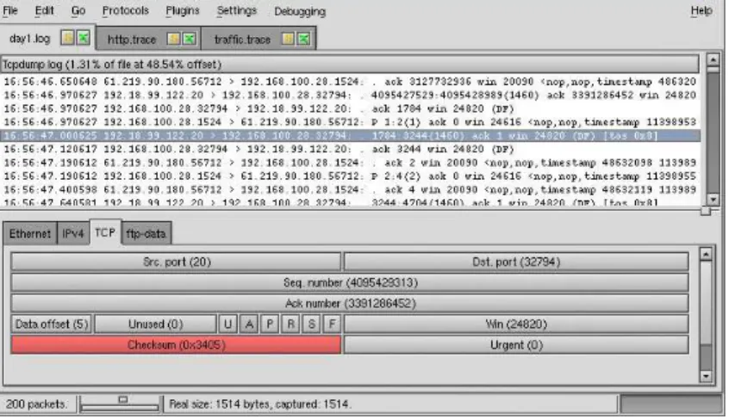The image size is (729, 420).
Task: Click the Dst. port (32794) field button
Action: [516, 262]
